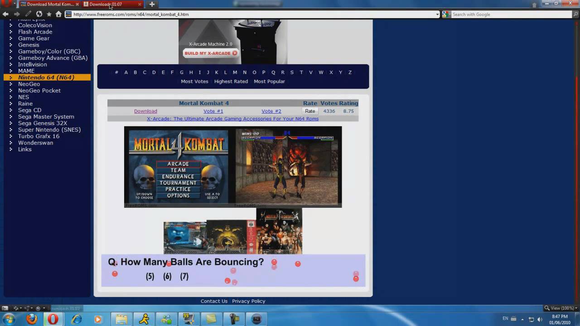Open Windows Explorer folder in taskbar
Image resolution: width=580 pixels, height=326 pixels.
(121, 319)
